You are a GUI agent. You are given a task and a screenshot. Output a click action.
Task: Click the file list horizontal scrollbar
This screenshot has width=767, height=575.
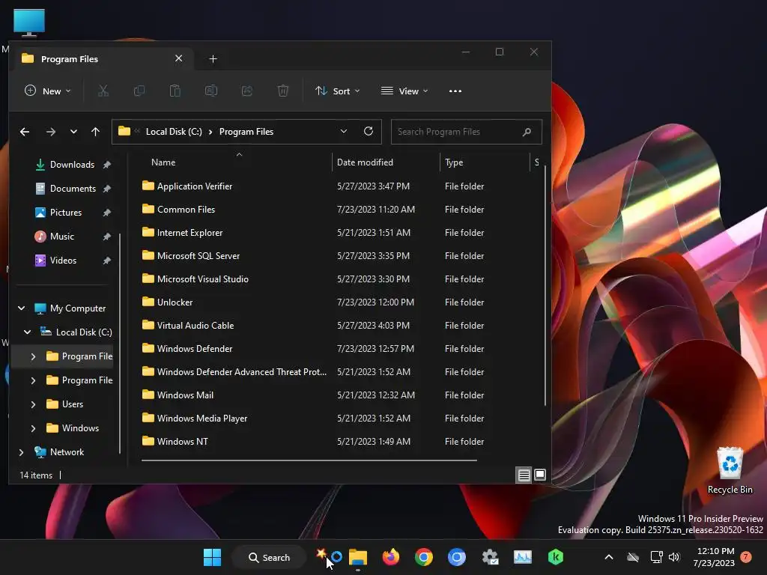(x=309, y=460)
